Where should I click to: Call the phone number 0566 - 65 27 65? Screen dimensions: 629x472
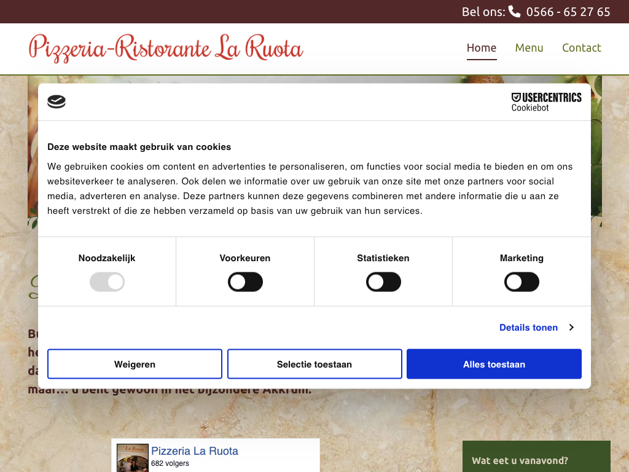pyautogui.click(x=568, y=12)
